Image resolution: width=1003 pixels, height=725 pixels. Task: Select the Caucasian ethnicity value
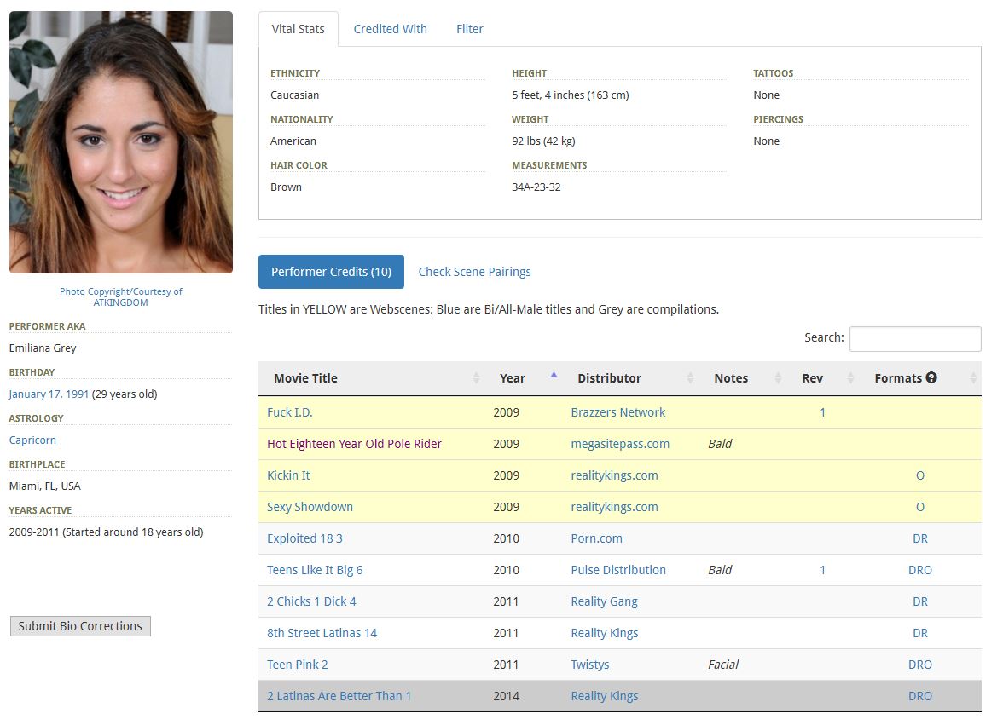click(x=294, y=95)
